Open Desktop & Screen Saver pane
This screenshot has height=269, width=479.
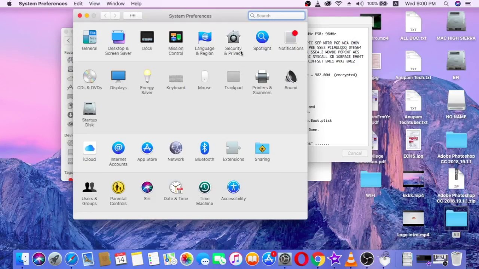tap(118, 43)
